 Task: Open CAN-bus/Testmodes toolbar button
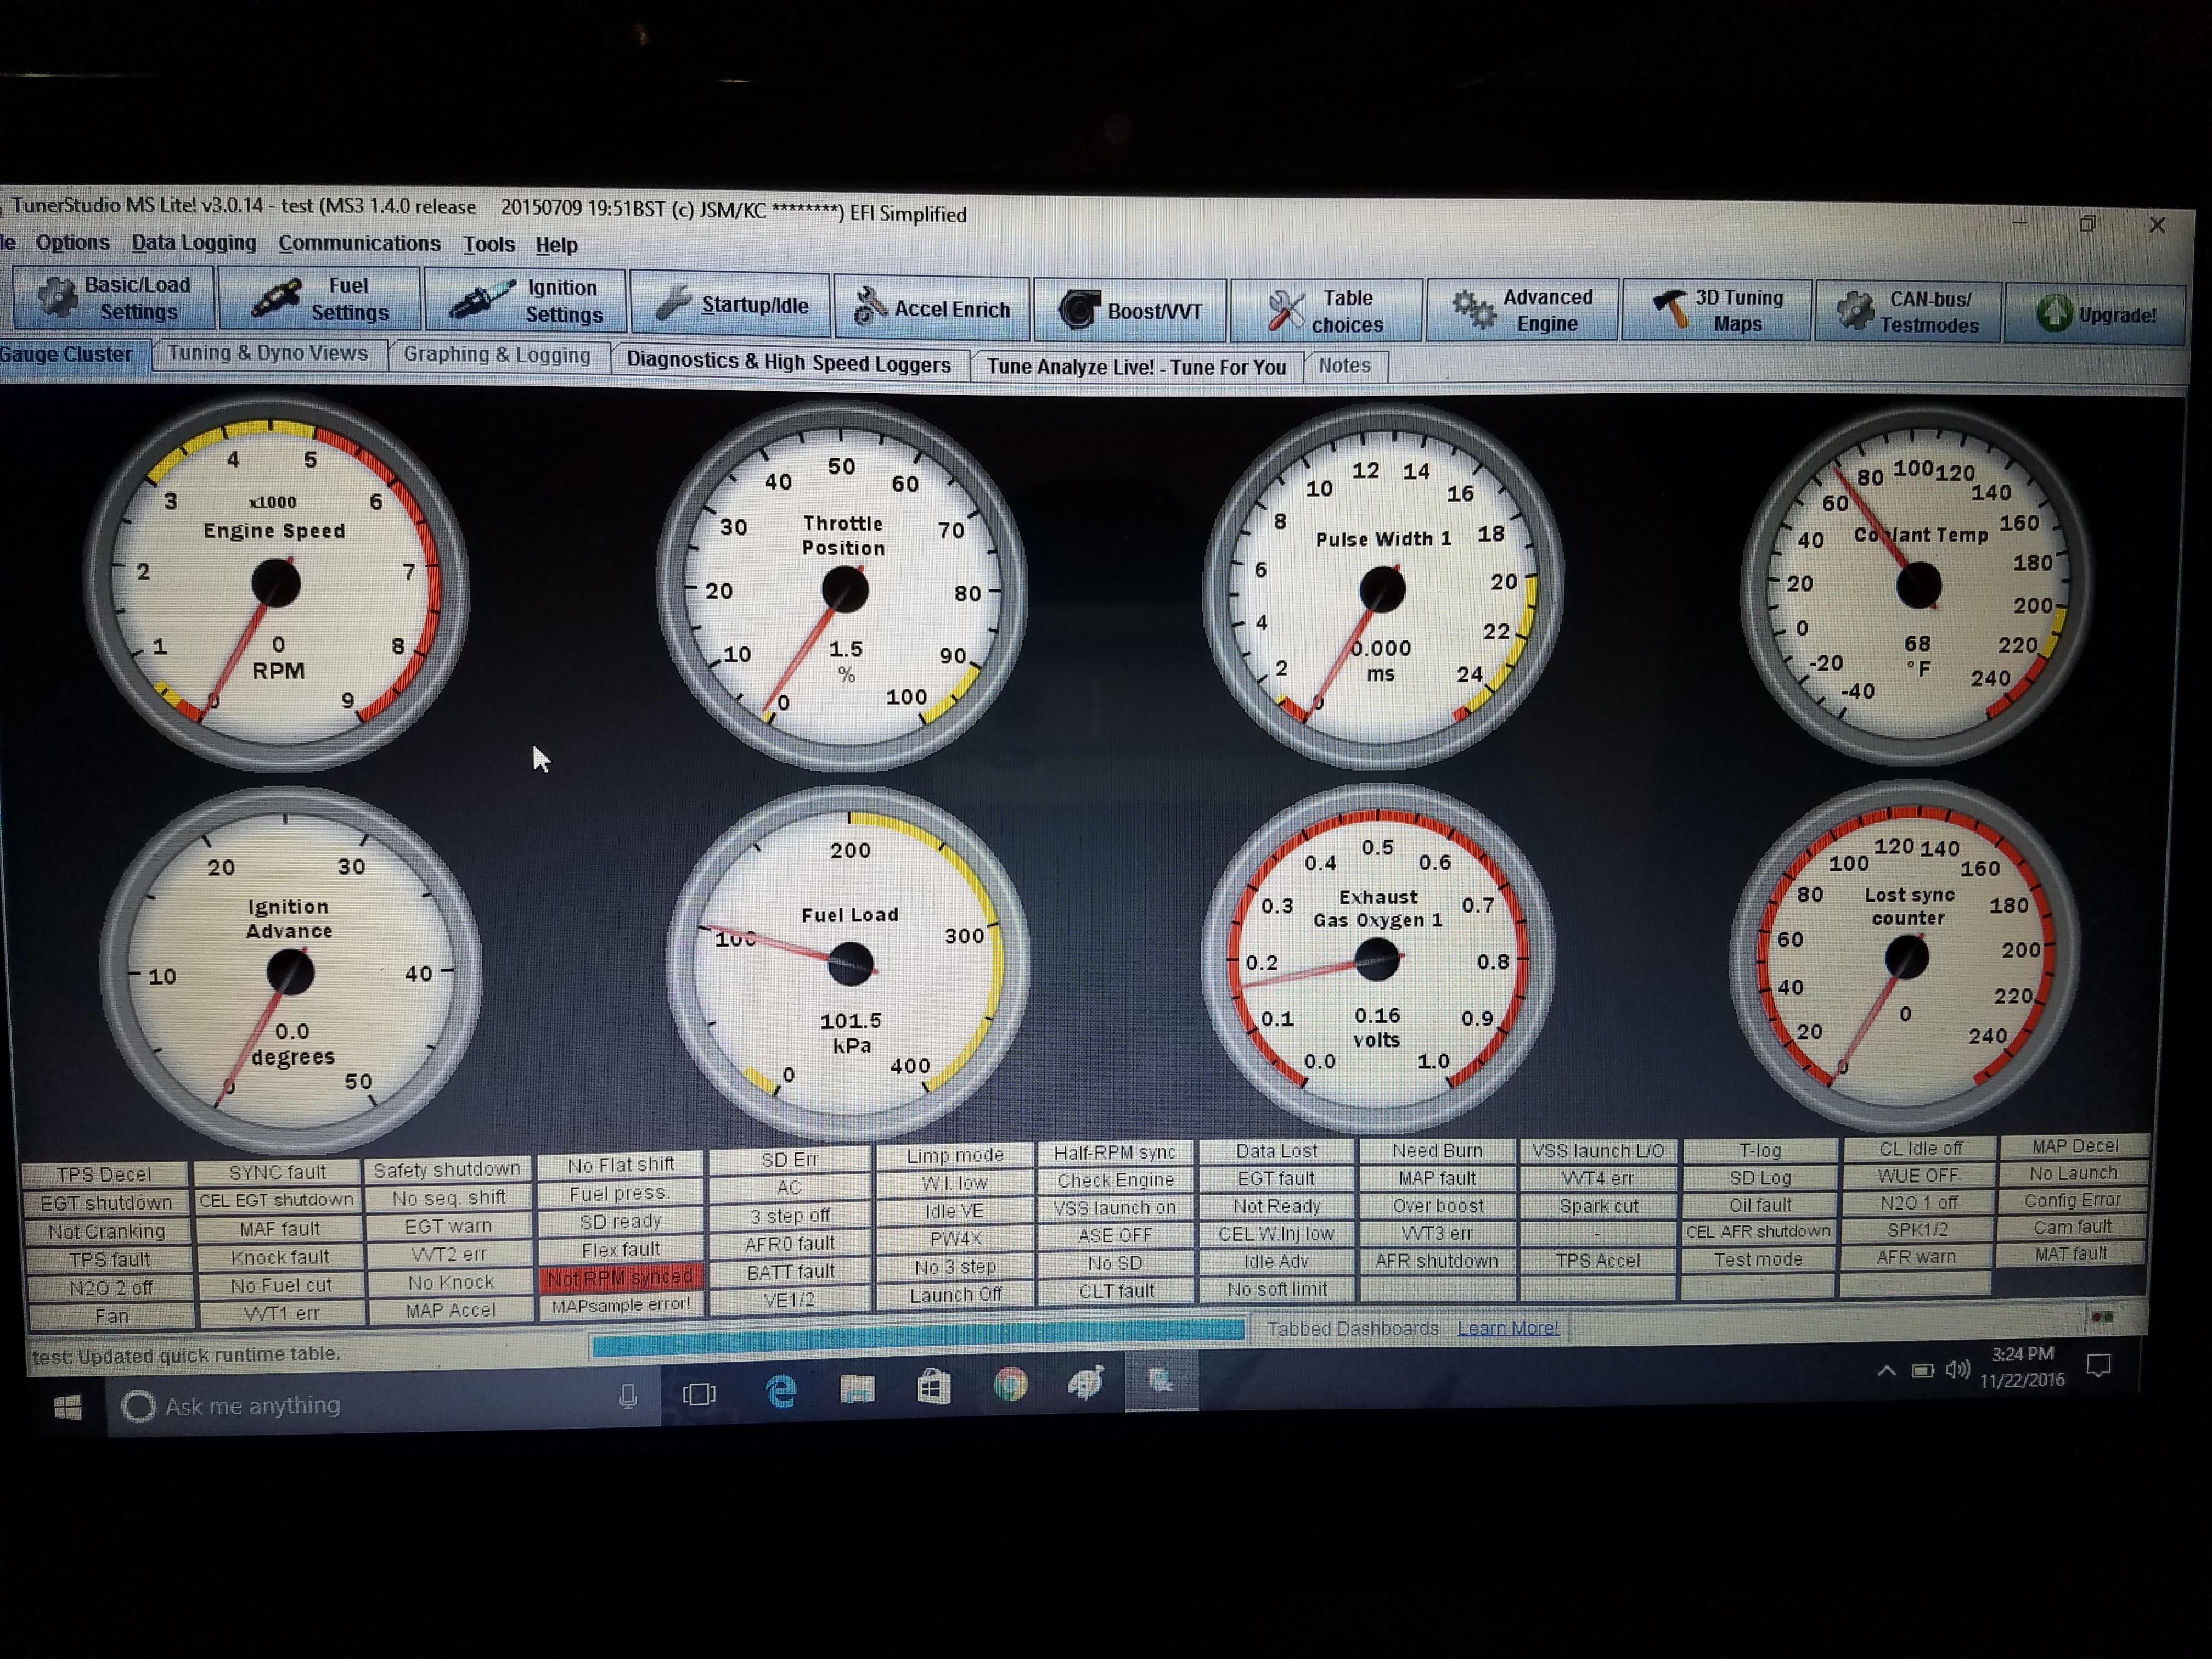[x=1908, y=312]
